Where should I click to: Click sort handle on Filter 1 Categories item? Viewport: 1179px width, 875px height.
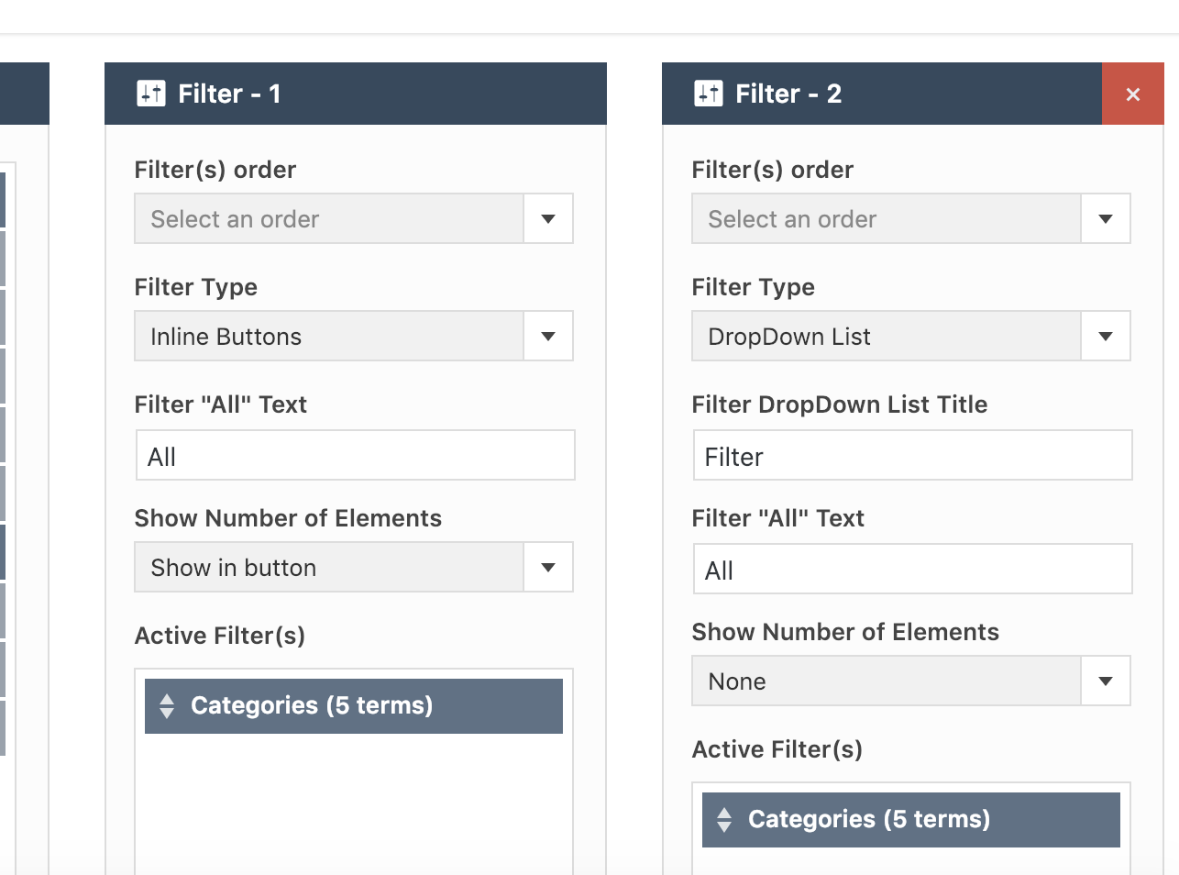[167, 705]
